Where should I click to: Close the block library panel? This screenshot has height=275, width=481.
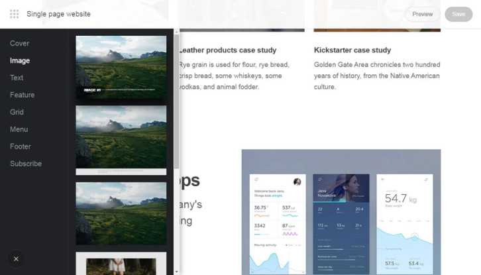point(16,258)
